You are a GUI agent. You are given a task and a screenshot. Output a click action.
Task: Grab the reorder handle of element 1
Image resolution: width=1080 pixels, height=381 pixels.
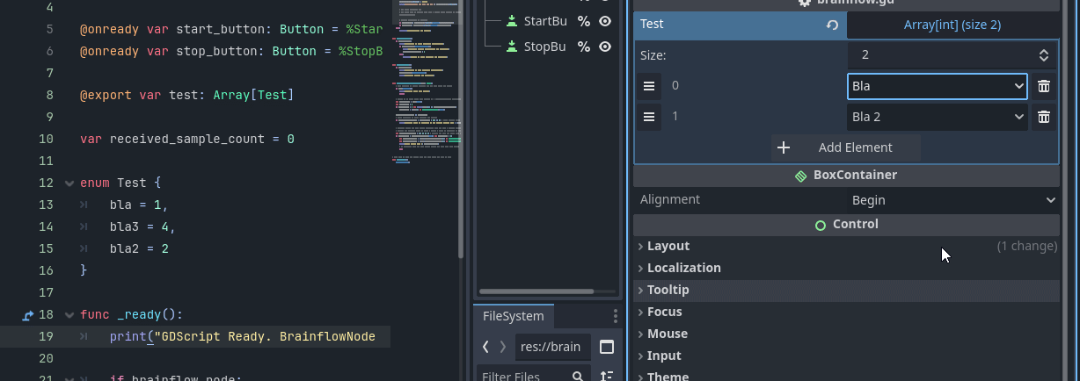(649, 117)
